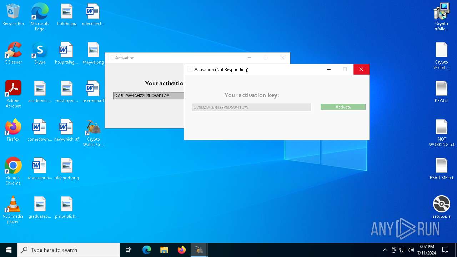Screen dimensions: 457x257
Task: Select the KEY.txt file
Action: pyautogui.click(x=442, y=92)
